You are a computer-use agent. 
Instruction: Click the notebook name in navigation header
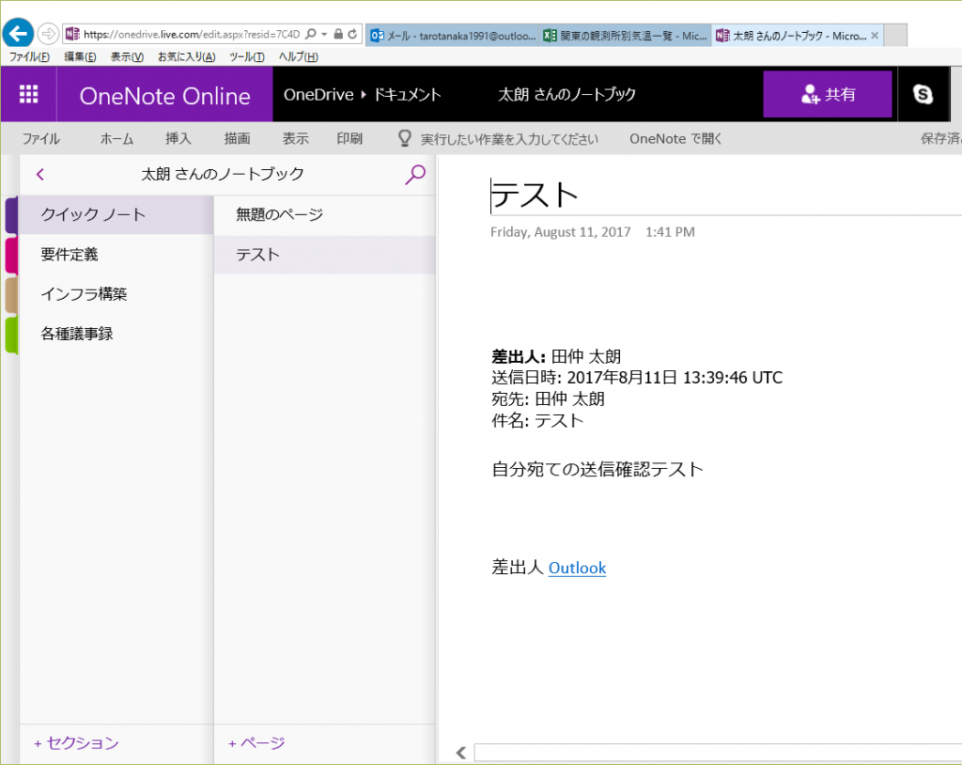coord(223,175)
